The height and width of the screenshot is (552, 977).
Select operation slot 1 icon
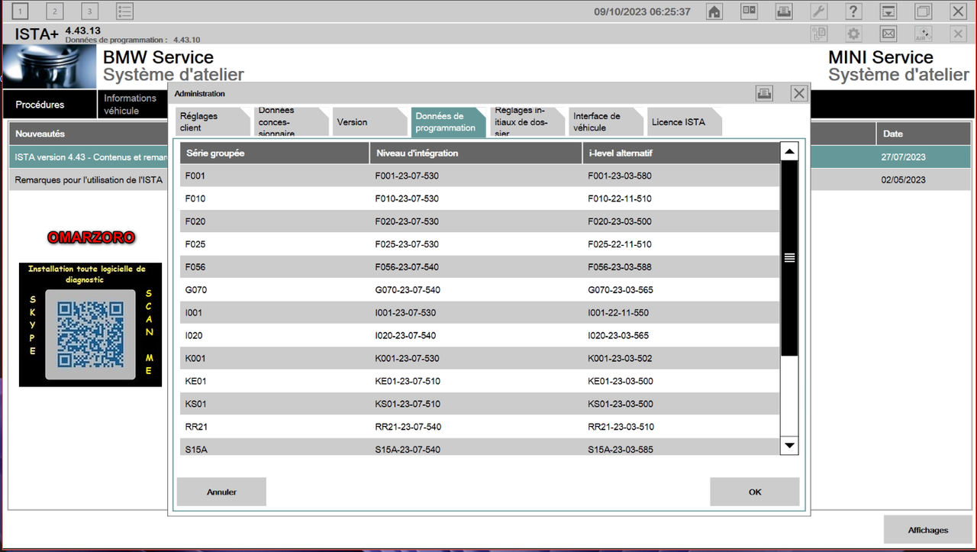tap(19, 11)
